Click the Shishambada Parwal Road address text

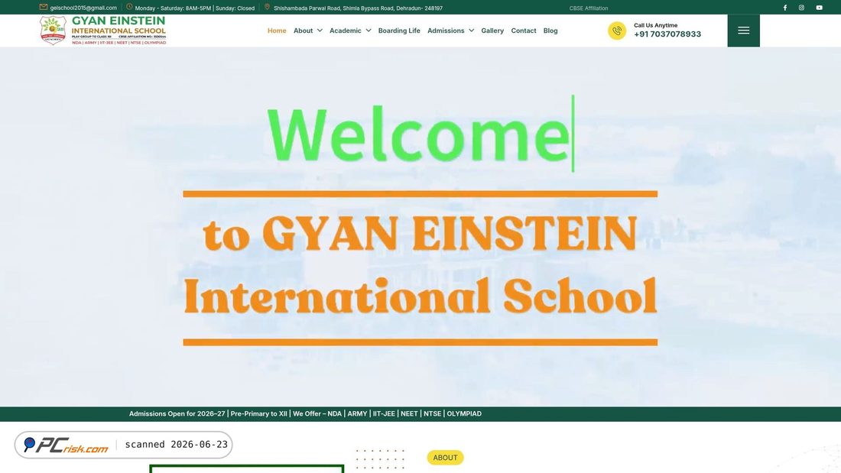click(x=358, y=8)
